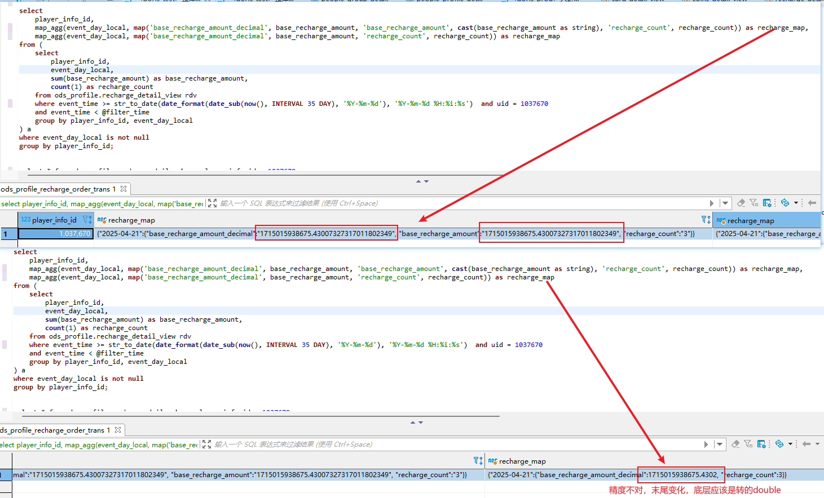Apply filter arrow in lower results panel
Viewport: 824px width, 498px height.
point(706,444)
